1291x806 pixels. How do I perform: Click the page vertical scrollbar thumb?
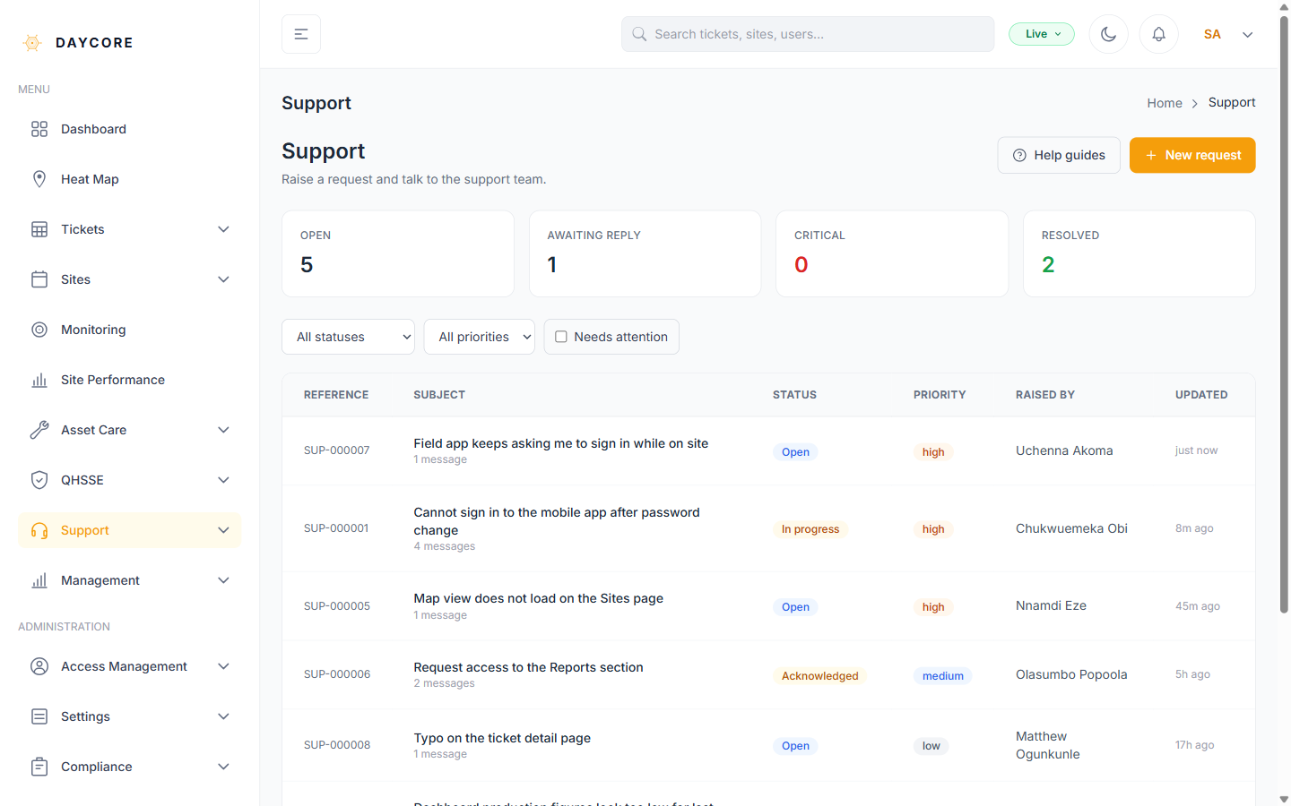1284,313
